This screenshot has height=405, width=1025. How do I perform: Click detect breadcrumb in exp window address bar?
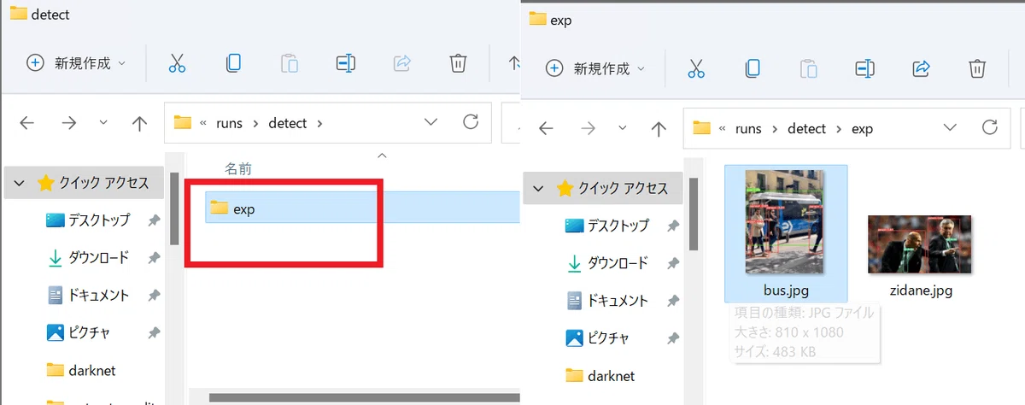pos(806,128)
